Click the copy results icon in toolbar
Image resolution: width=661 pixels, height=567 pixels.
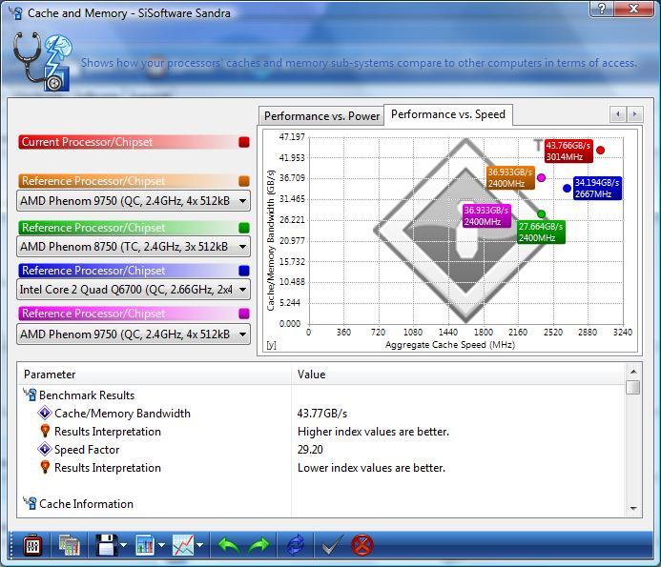[x=70, y=545]
